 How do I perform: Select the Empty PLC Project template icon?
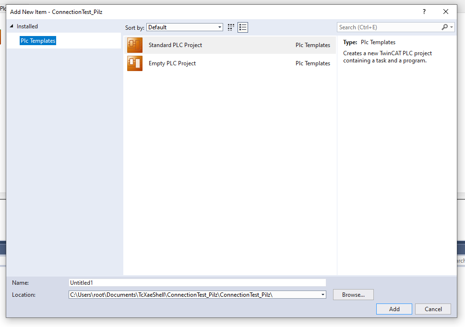(135, 63)
